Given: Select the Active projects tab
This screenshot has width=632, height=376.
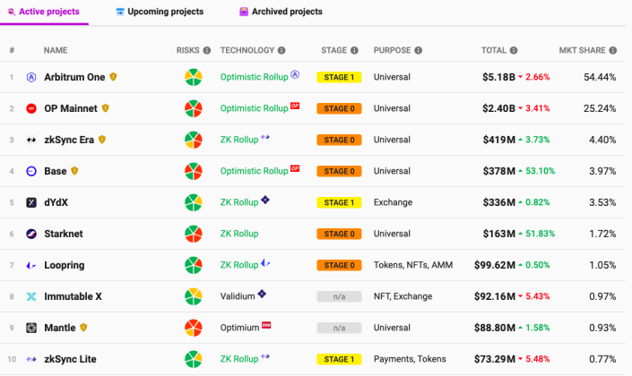Looking at the screenshot, I should [44, 12].
